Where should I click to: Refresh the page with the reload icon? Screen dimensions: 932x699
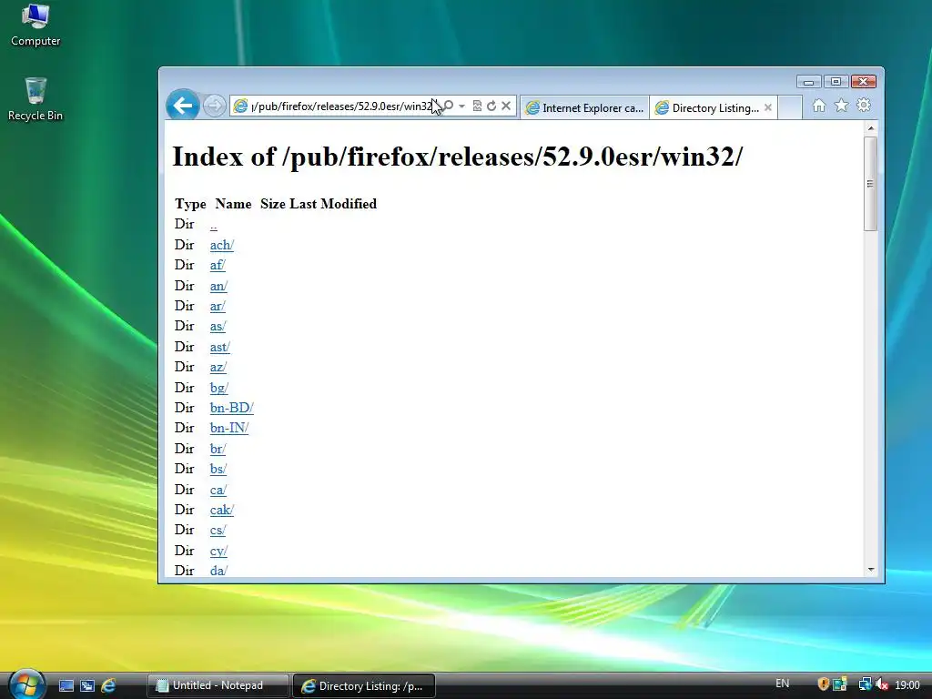coord(491,106)
